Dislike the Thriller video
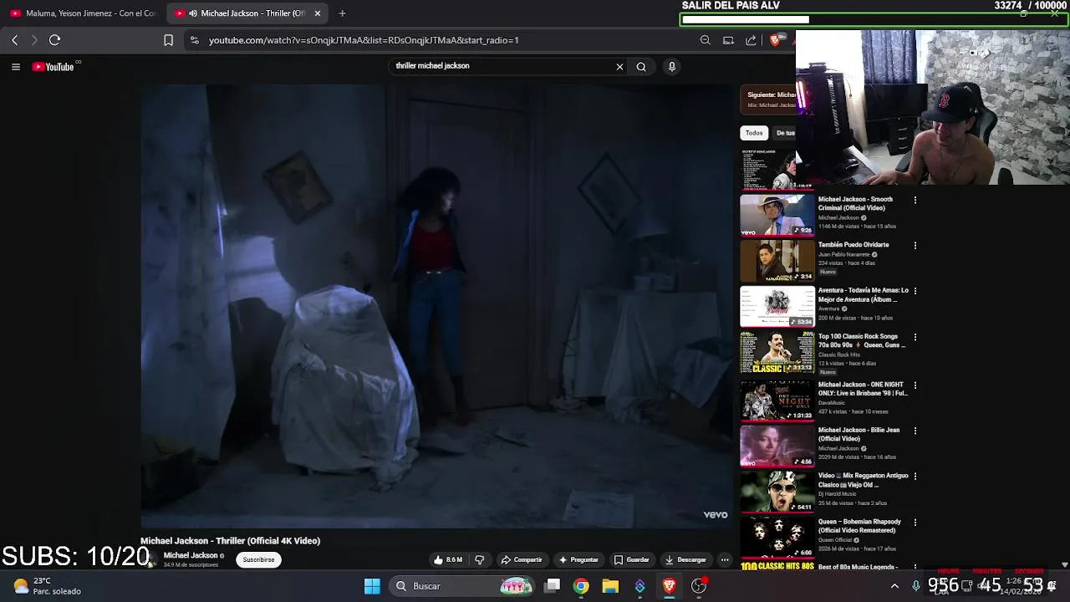Image resolution: width=1070 pixels, height=602 pixels. click(x=480, y=560)
